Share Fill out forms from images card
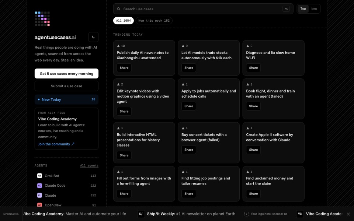 [x=124, y=193]
